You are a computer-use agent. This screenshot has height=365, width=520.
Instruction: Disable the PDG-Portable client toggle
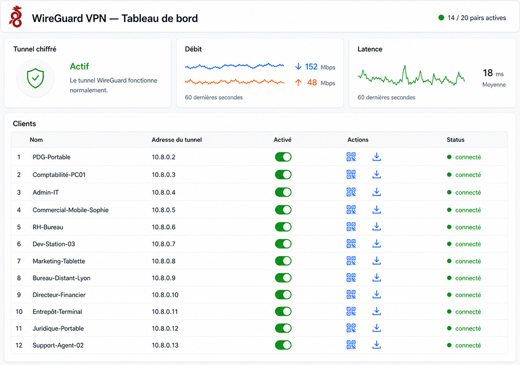pyautogui.click(x=283, y=157)
